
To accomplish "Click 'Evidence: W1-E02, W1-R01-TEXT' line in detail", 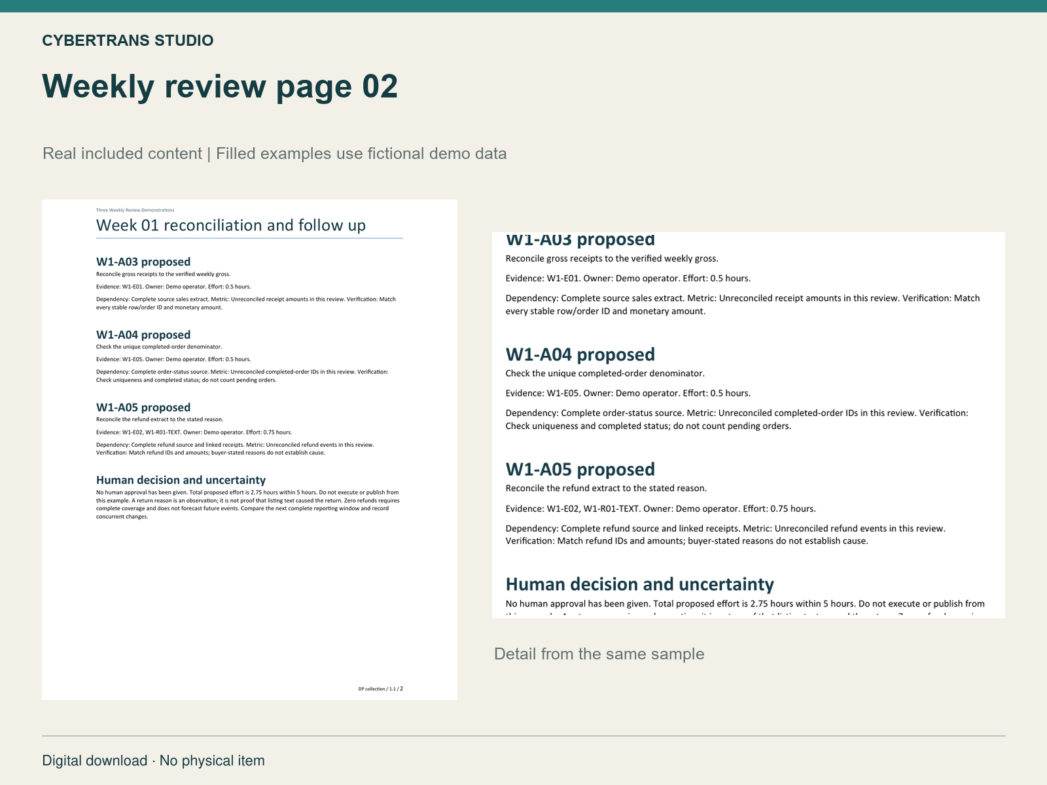I will (x=661, y=508).
